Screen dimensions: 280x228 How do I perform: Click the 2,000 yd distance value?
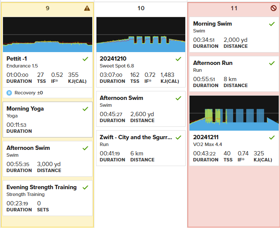(x=235, y=40)
